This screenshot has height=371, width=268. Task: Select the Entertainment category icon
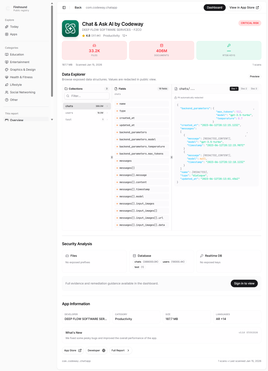coord(7,62)
